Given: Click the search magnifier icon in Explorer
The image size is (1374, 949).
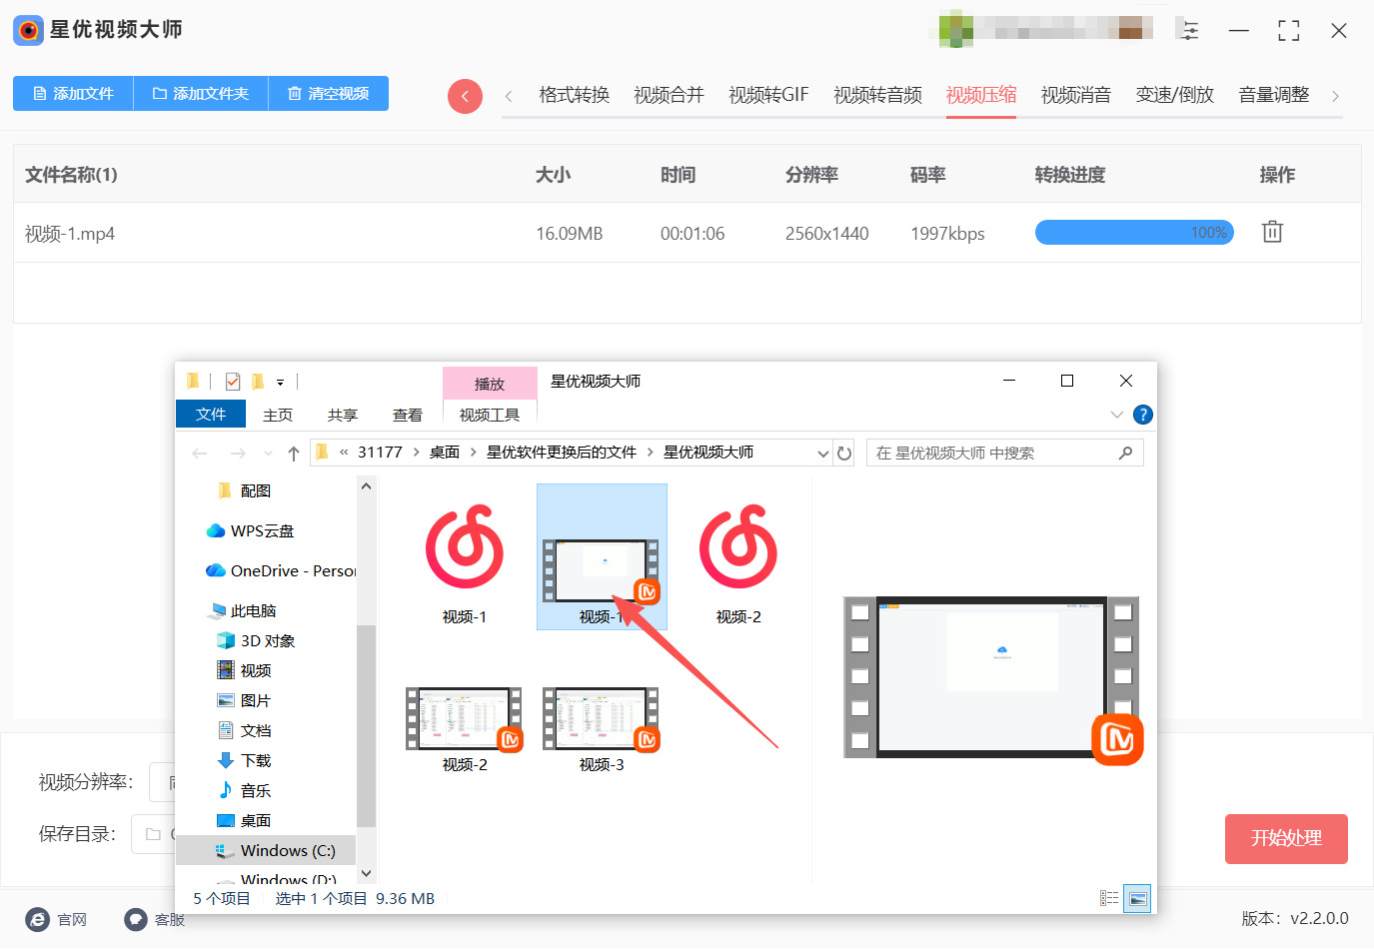Looking at the screenshot, I should point(1125,454).
